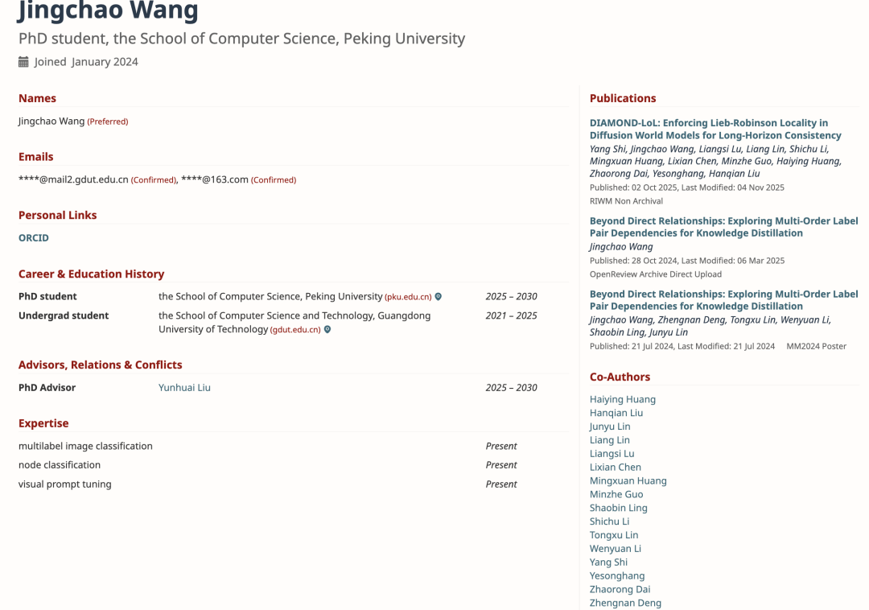Click the "Career & Education History" section heading
869x610 pixels.
coord(92,274)
